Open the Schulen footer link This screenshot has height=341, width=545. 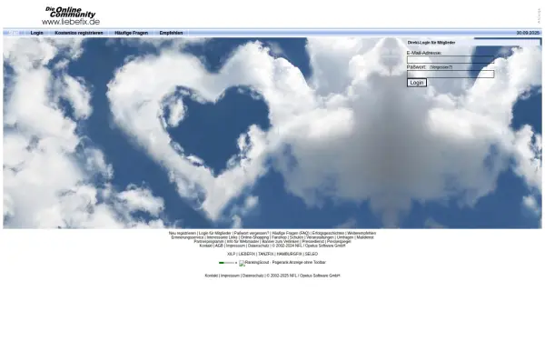pyautogui.click(x=296, y=237)
